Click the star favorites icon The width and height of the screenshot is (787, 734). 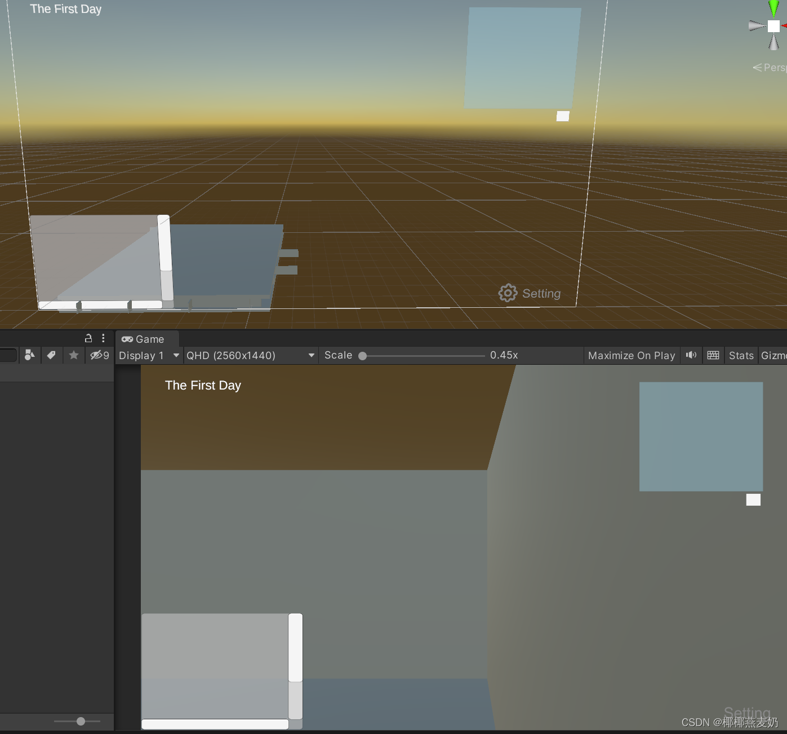(73, 355)
